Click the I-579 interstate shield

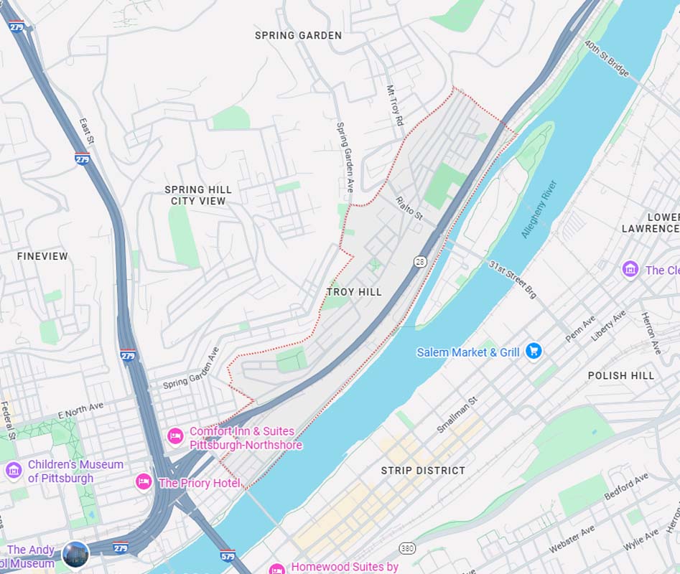(x=228, y=556)
